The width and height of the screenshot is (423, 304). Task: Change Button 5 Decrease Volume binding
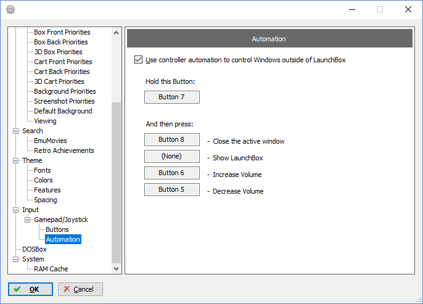click(172, 190)
